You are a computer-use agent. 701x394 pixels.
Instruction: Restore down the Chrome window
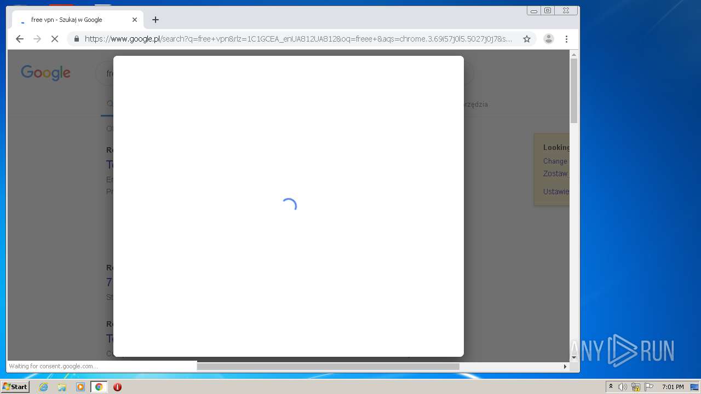(x=548, y=10)
